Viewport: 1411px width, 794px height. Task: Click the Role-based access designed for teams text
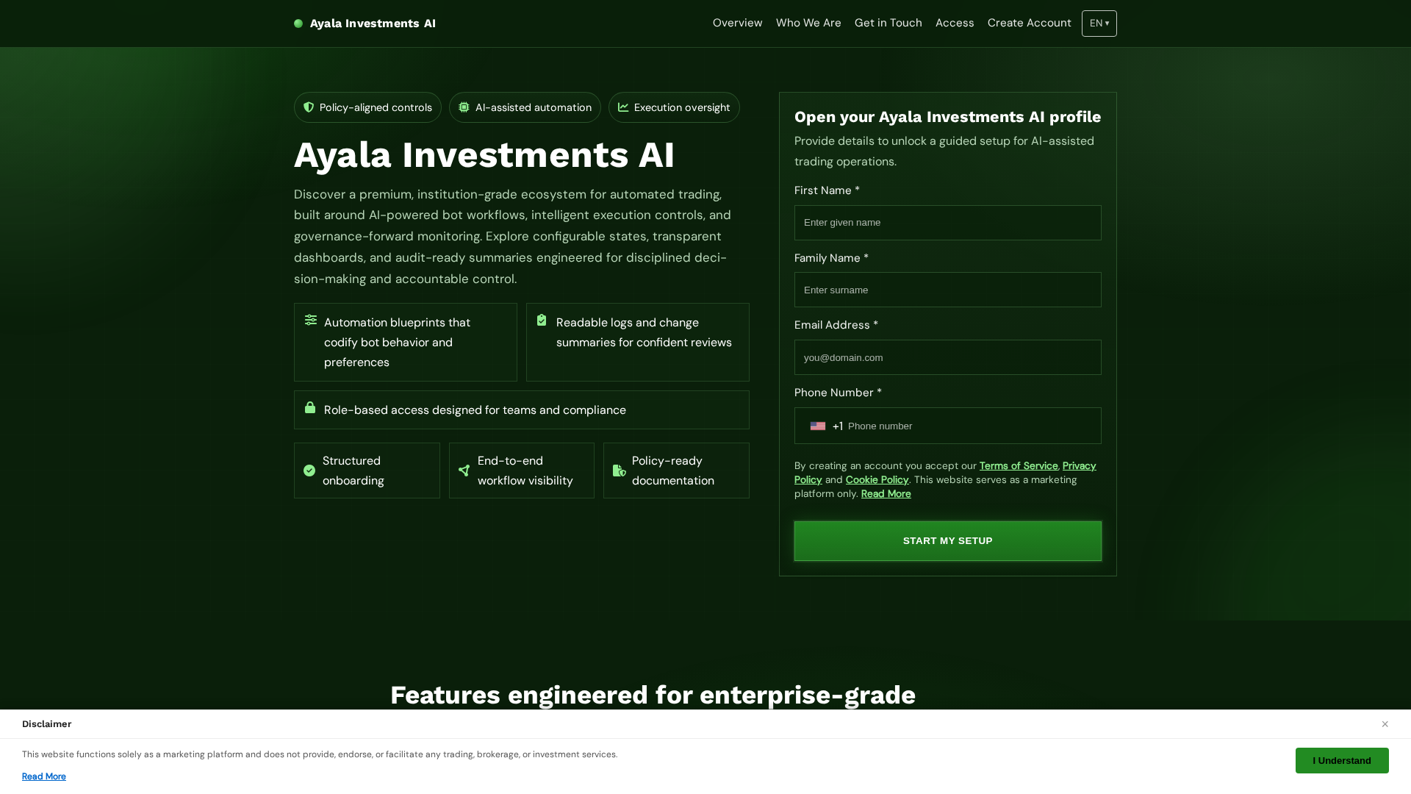click(x=475, y=410)
